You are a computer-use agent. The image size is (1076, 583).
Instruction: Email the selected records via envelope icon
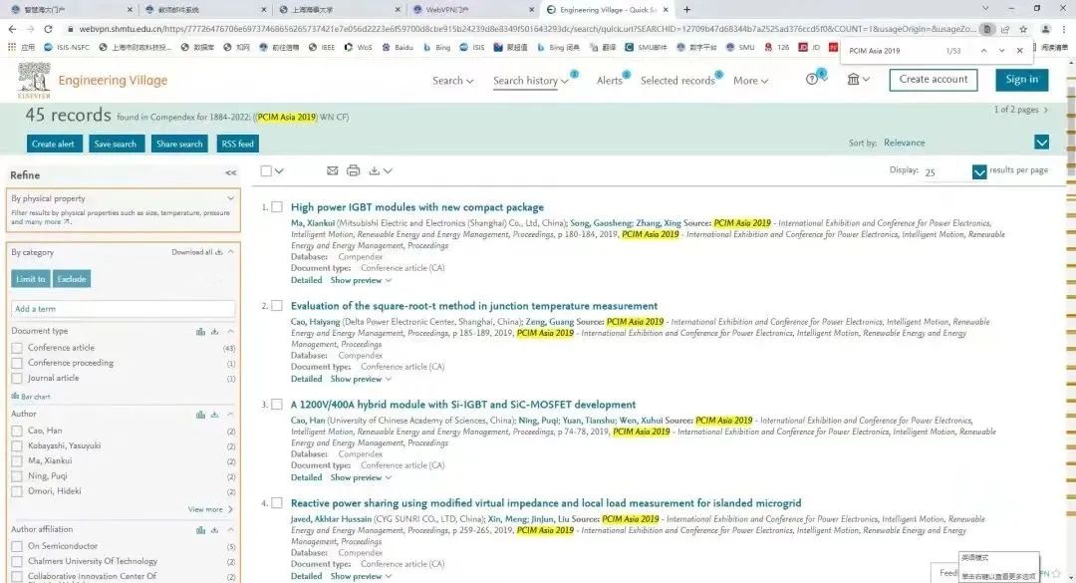[333, 170]
